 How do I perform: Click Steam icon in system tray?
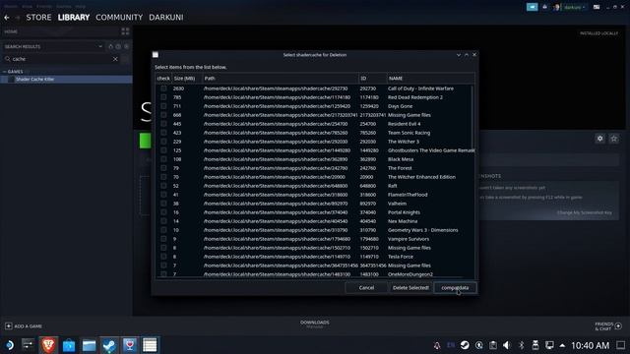(x=465, y=345)
